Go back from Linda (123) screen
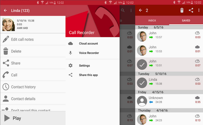Screen dimensions: 203x125 pyautogui.click(x=5, y=10)
